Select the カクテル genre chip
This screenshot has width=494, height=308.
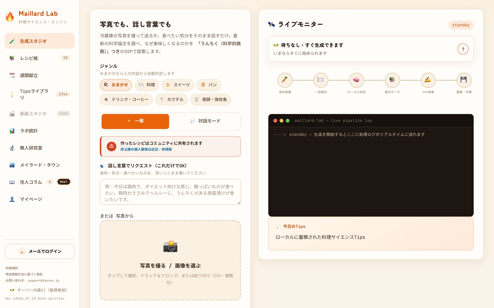click(172, 99)
